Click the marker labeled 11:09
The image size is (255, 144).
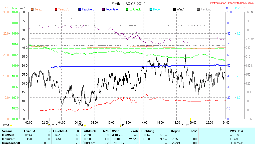(x=120, y=125)
